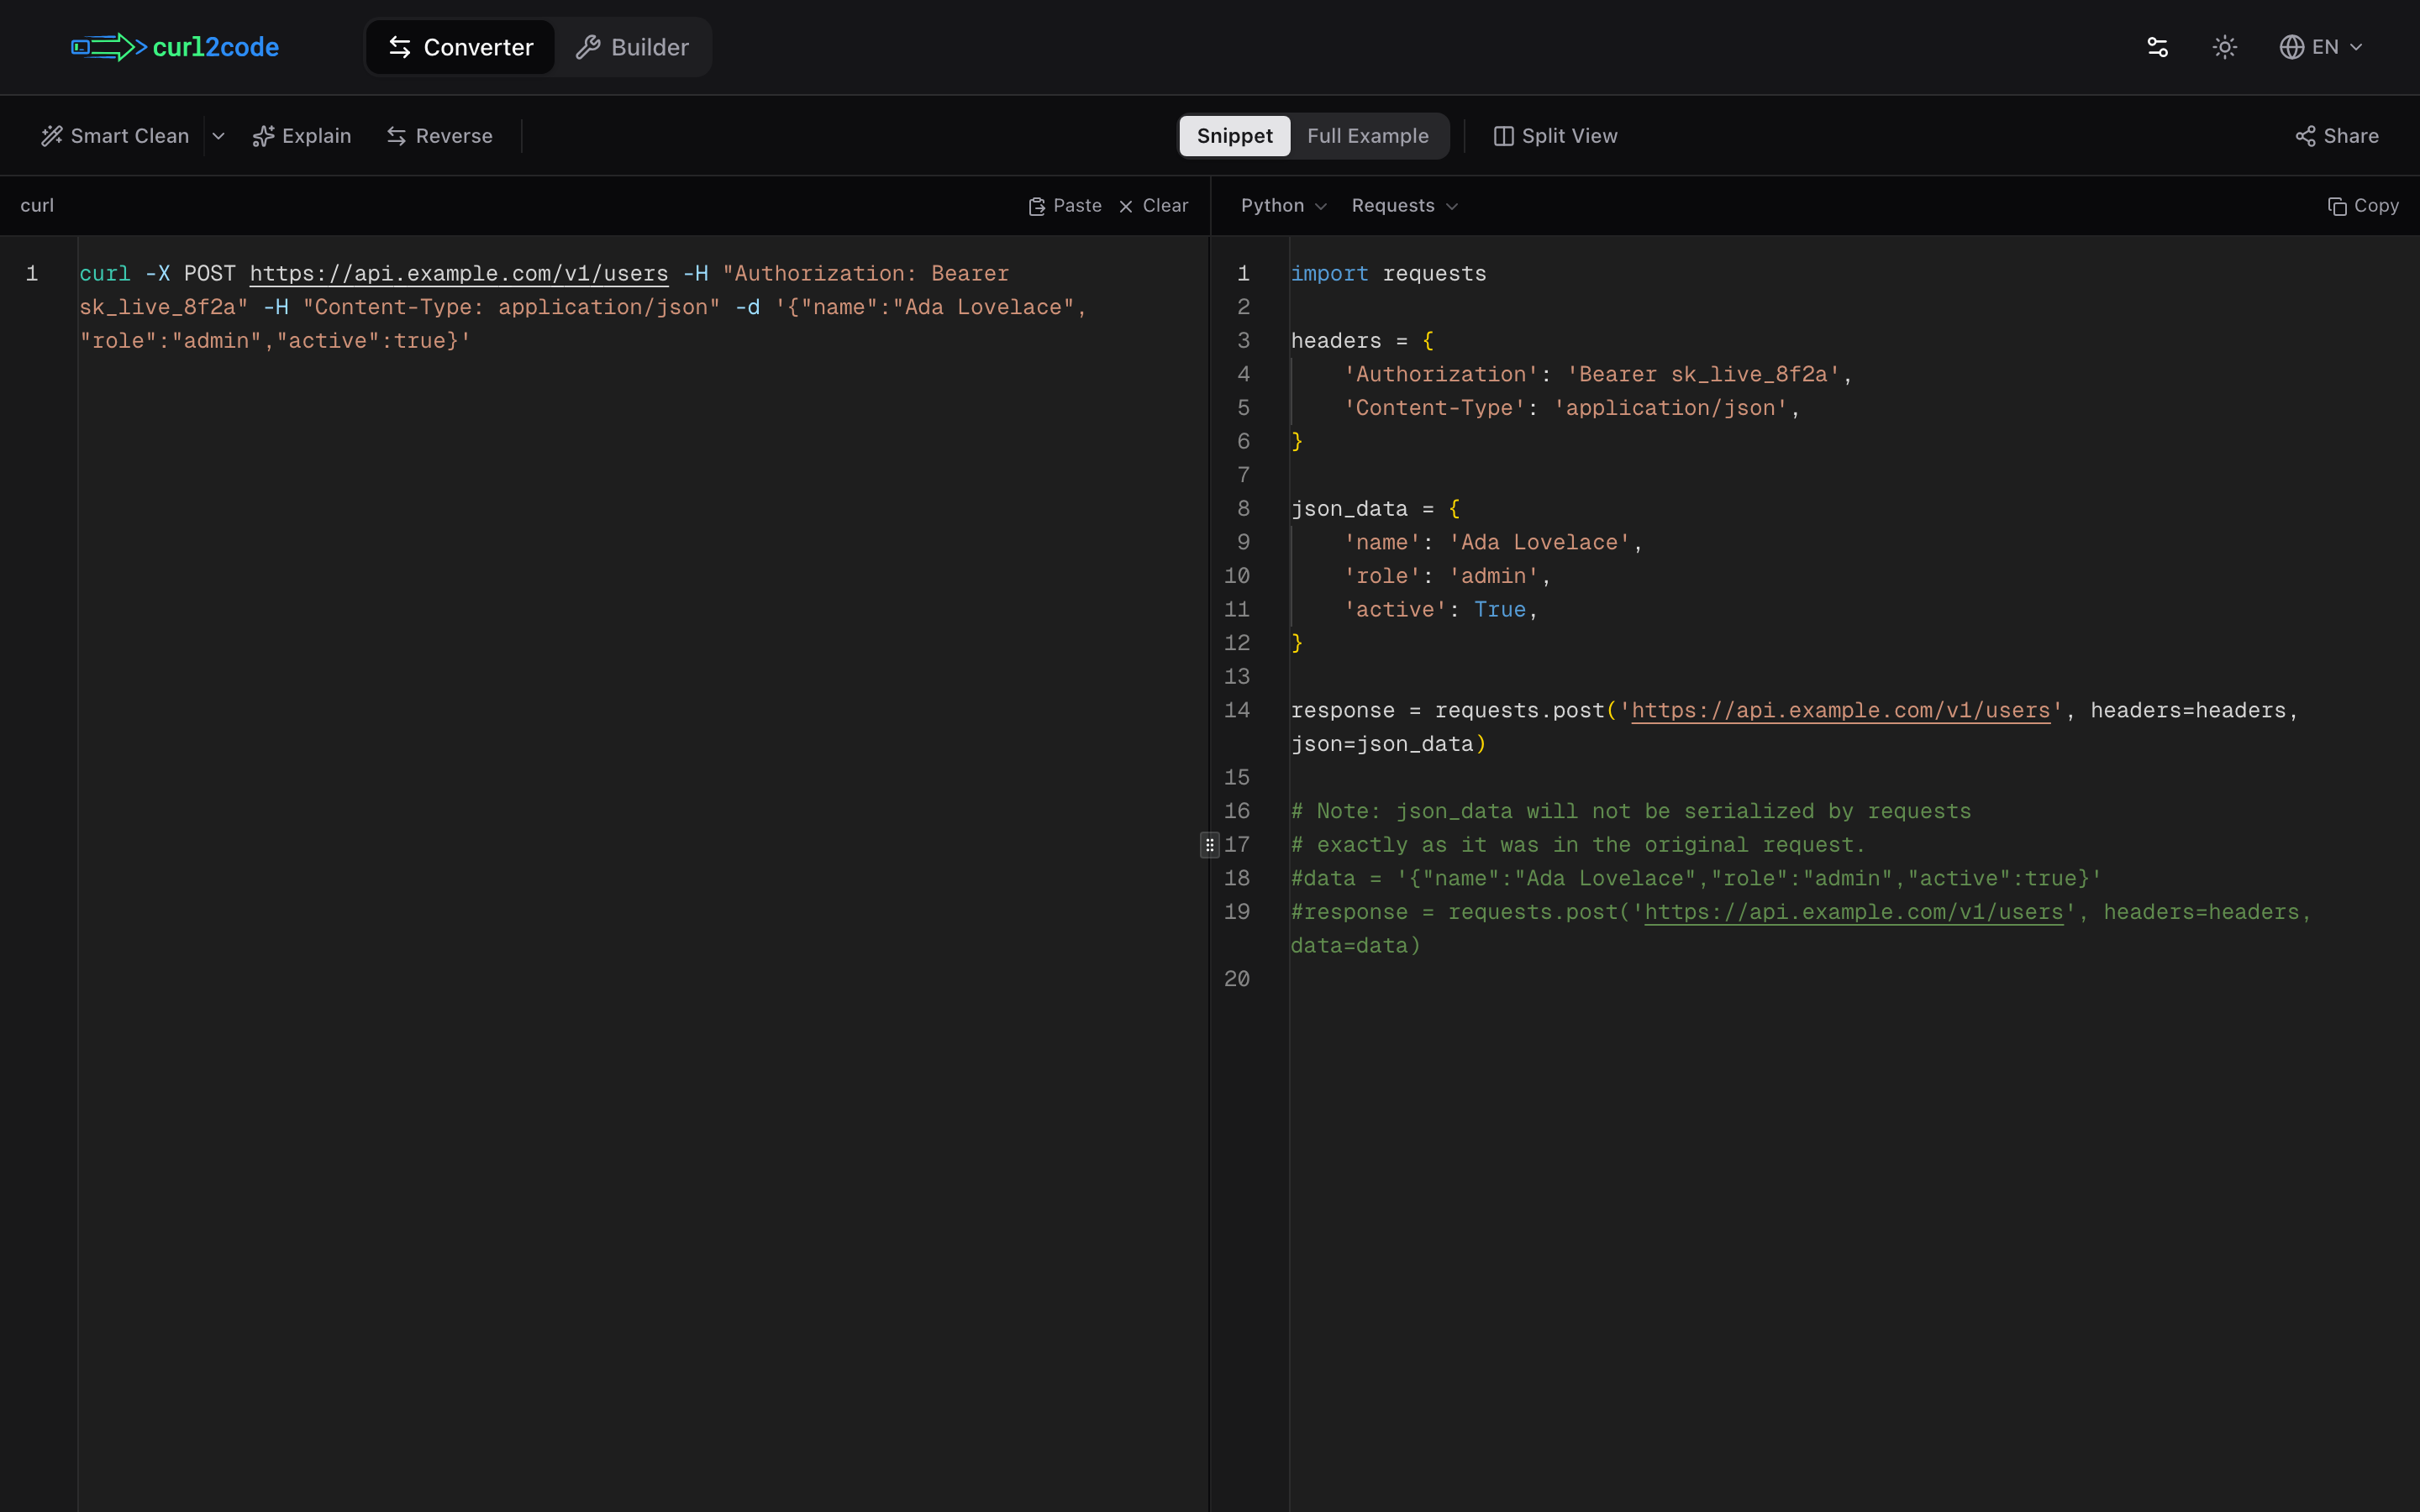Click 'Content-Type' key on output line 5
This screenshot has height=1512, width=2420.
click(x=1434, y=409)
